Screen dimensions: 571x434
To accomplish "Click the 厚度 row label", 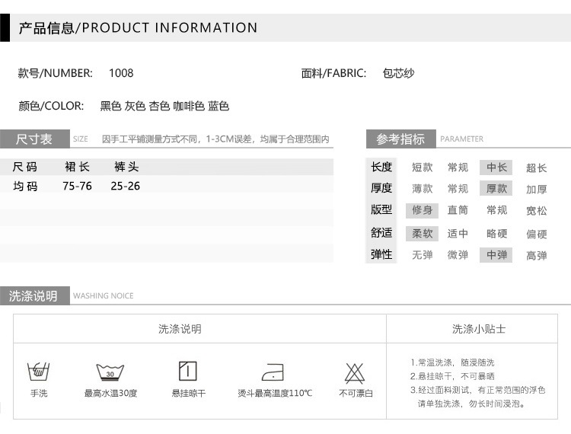I will click(381, 188).
